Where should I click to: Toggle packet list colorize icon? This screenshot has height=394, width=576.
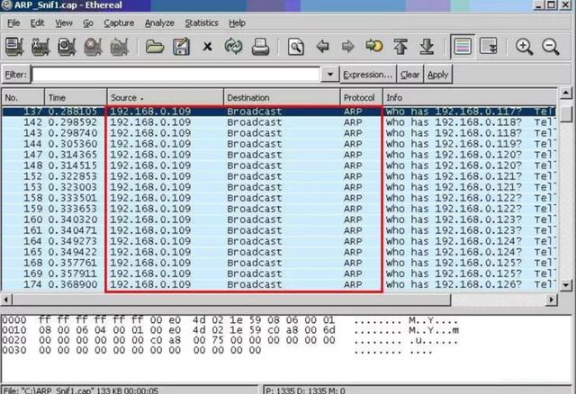pos(463,47)
